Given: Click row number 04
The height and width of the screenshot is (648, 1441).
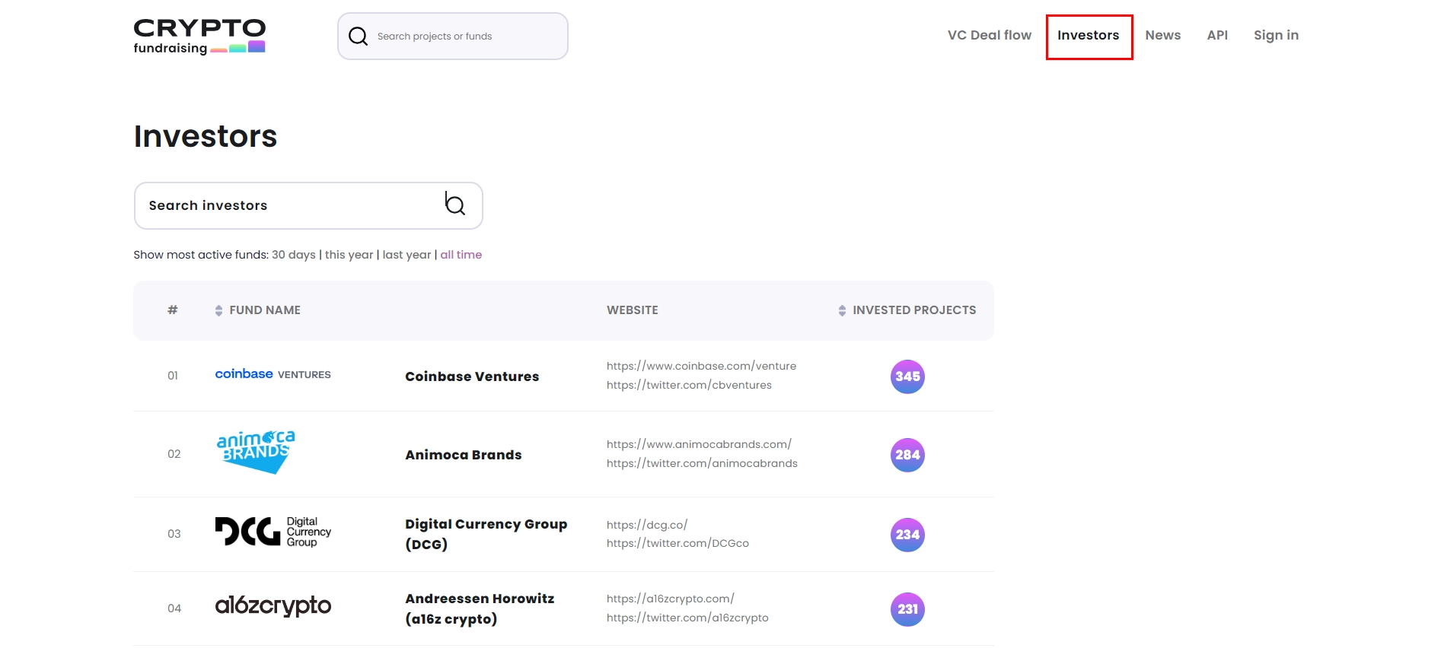Looking at the screenshot, I should click(174, 608).
